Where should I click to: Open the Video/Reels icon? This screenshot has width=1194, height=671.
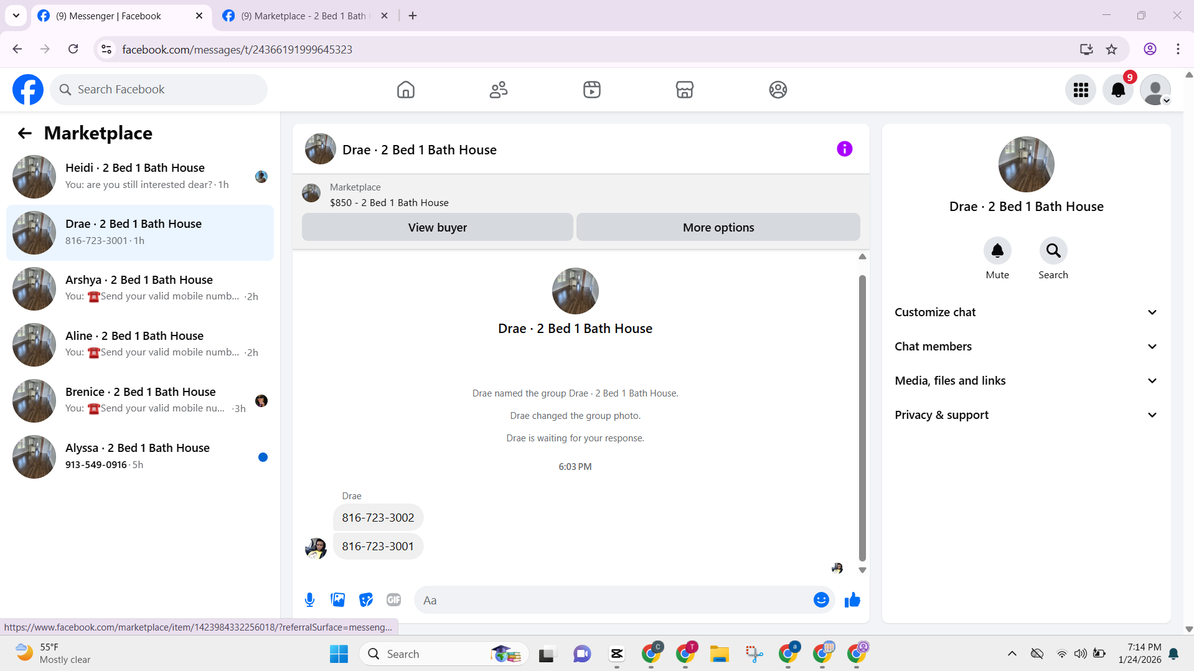(x=591, y=90)
